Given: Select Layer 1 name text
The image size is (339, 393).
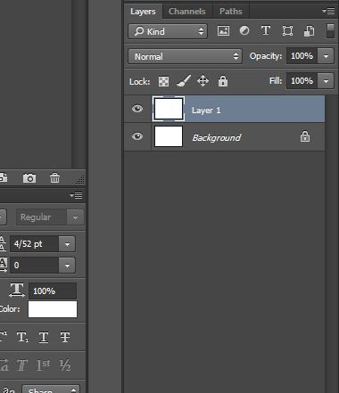Looking at the screenshot, I should coord(206,111).
